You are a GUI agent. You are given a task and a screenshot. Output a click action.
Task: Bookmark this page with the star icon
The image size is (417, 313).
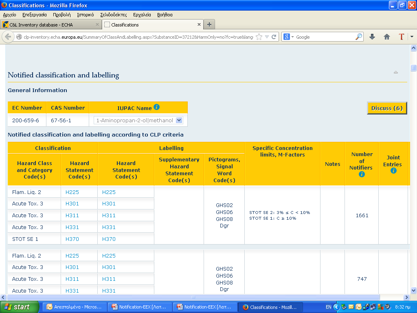point(259,37)
